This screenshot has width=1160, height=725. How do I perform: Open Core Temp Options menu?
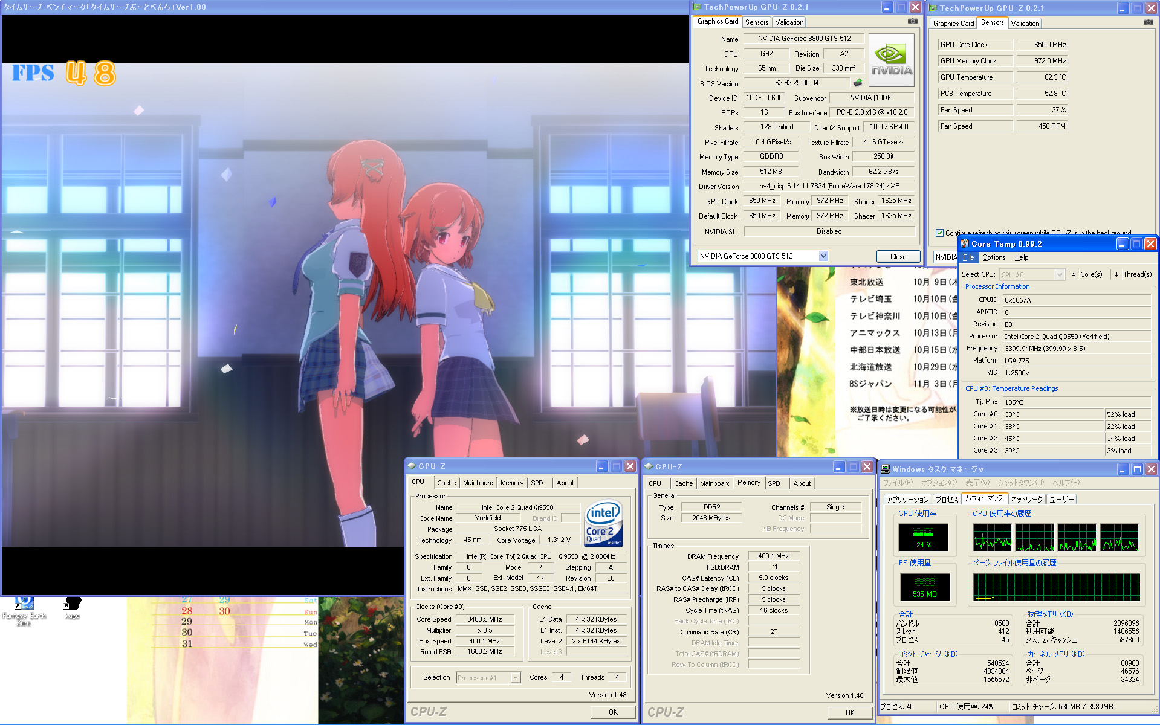click(994, 257)
